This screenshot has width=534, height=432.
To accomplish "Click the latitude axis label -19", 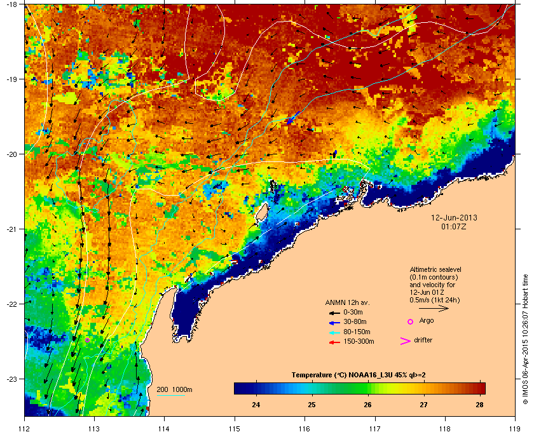I will click(x=11, y=79).
